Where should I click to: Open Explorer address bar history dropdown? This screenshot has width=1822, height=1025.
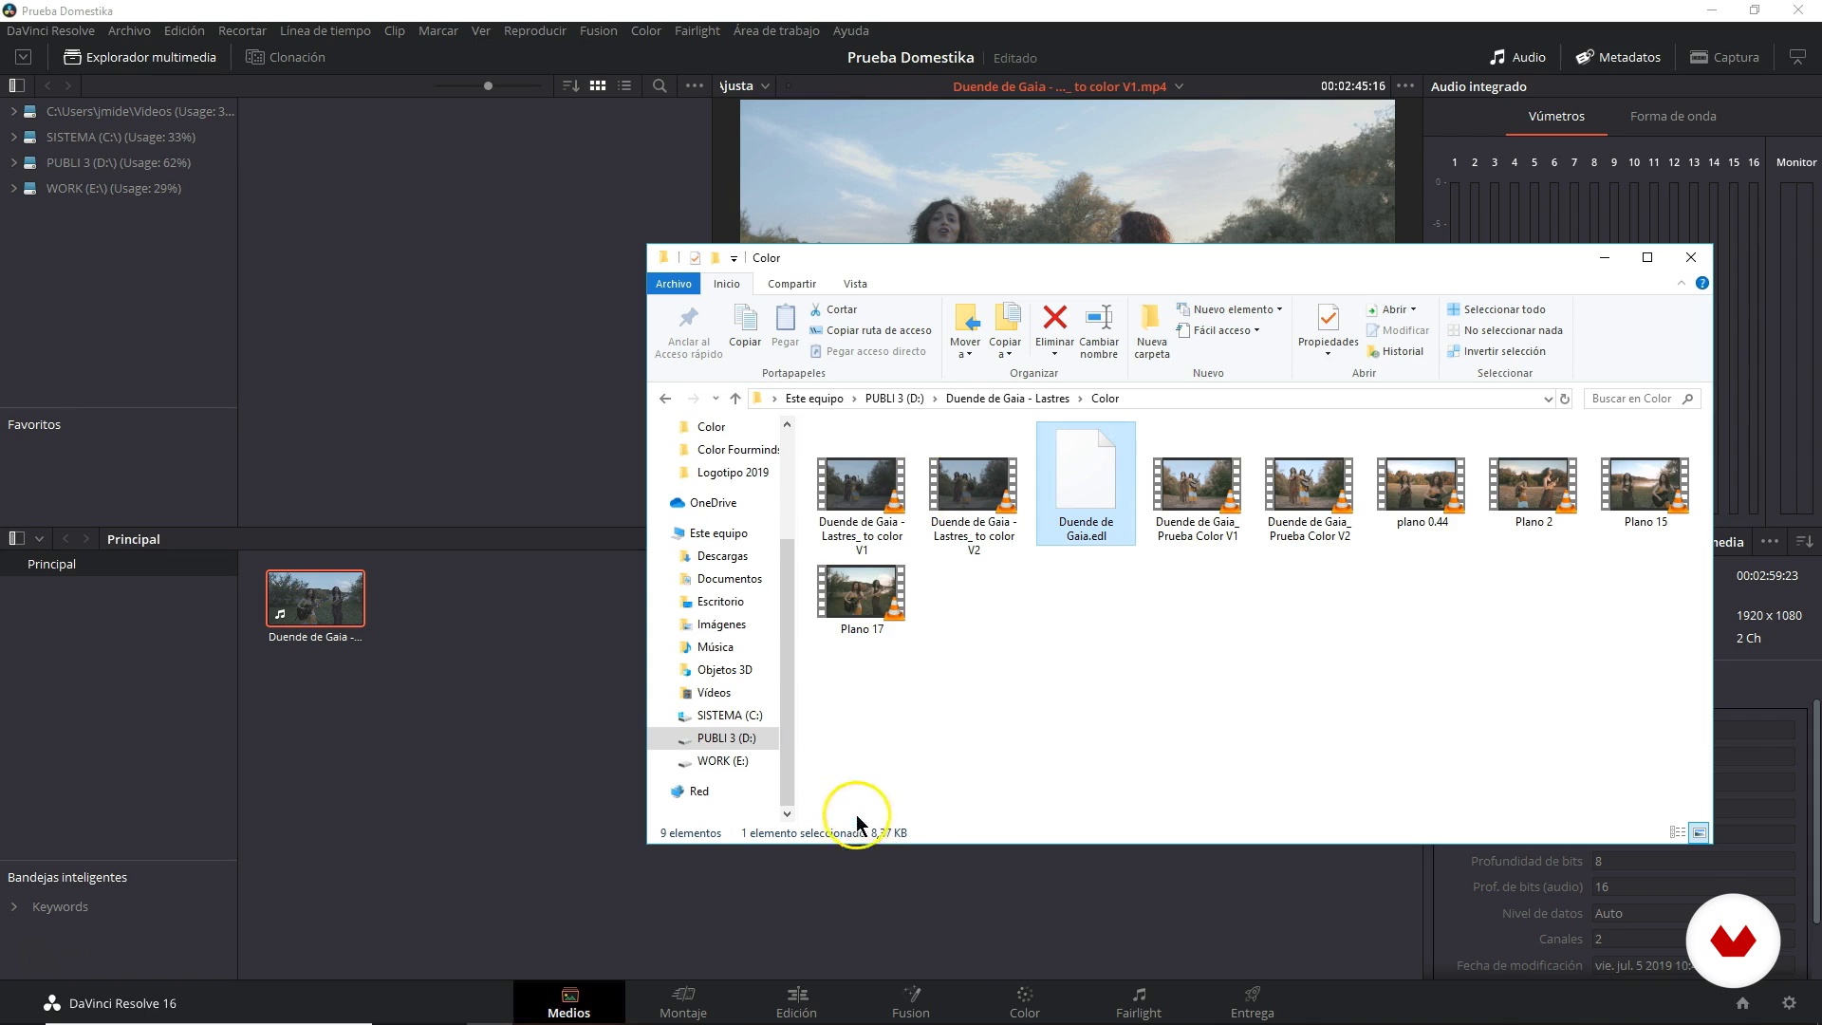point(1548,399)
